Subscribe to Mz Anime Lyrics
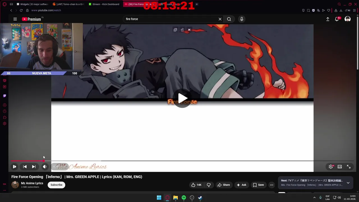This screenshot has width=359, height=202. tap(56, 185)
